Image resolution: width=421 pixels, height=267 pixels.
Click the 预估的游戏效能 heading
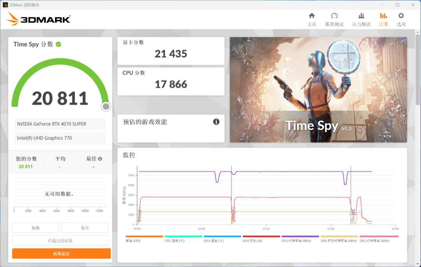[x=145, y=122]
